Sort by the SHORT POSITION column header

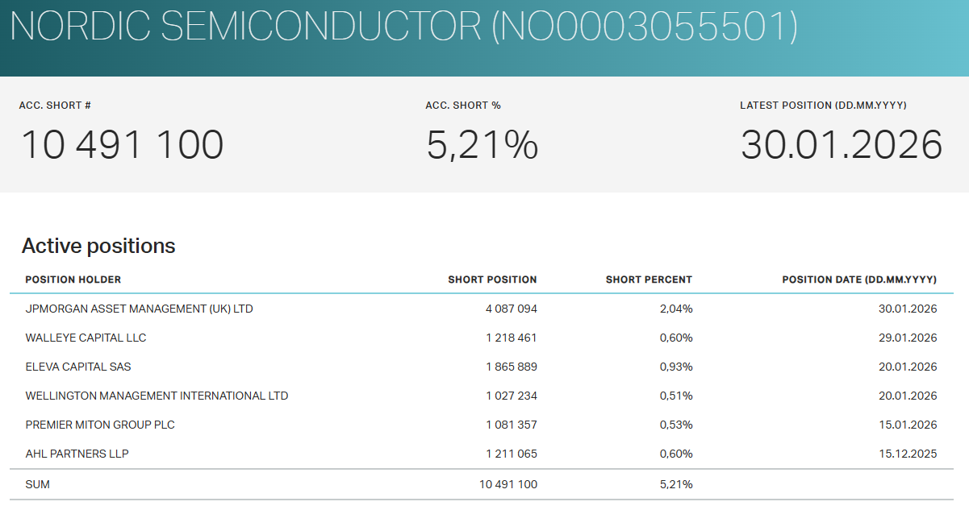tap(492, 280)
